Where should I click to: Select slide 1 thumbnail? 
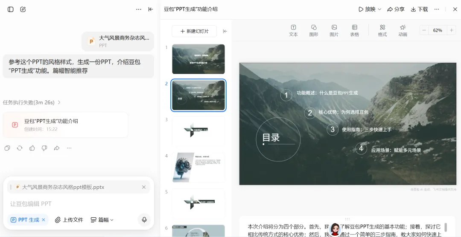[198, 59]
